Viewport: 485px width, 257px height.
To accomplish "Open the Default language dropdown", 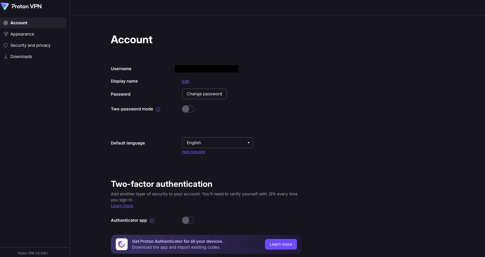I will tap(218, 143).
